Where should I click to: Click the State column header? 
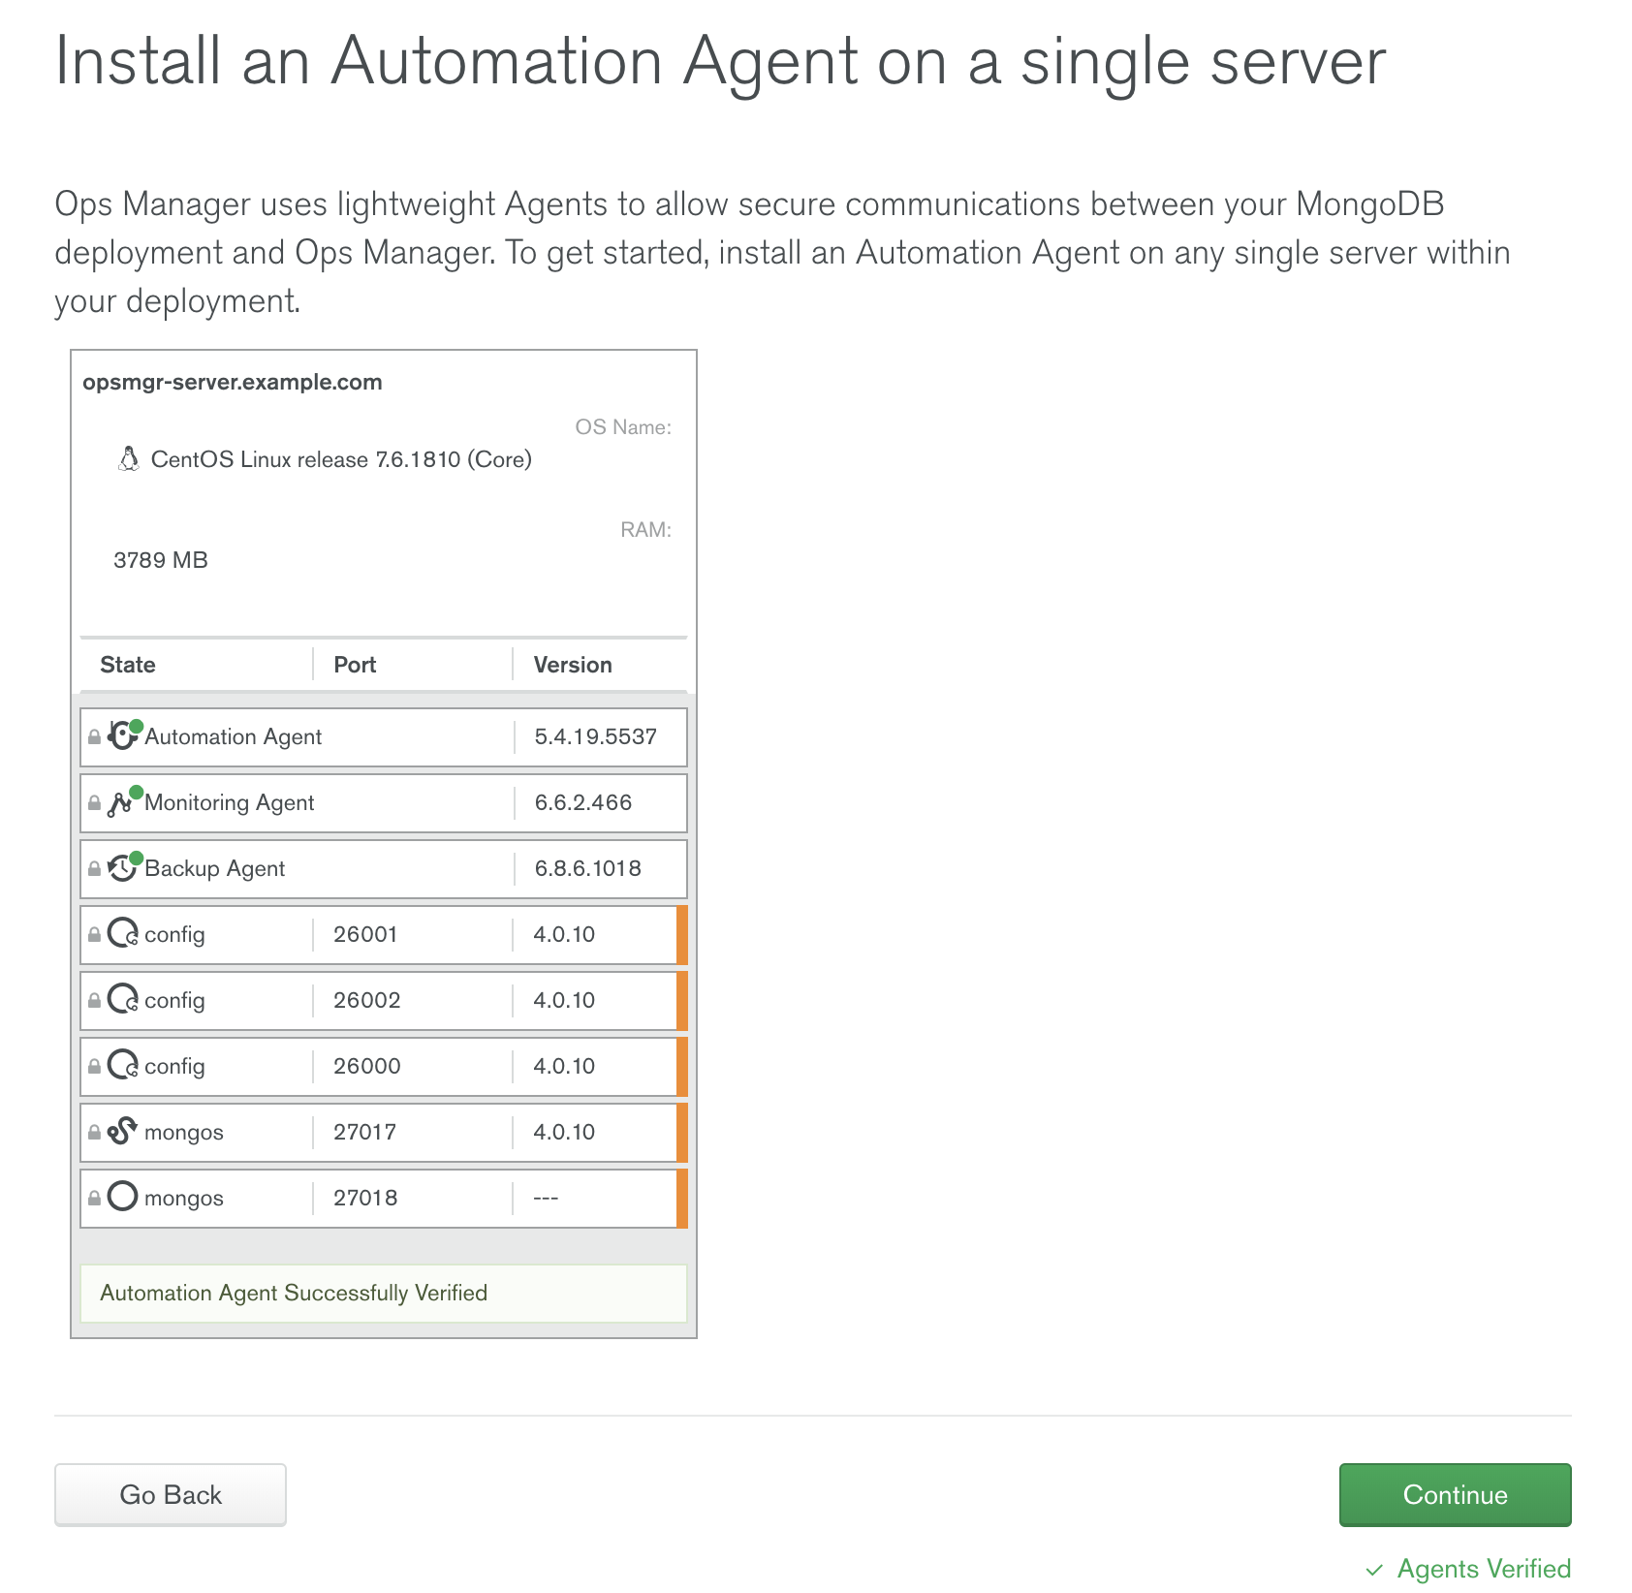tap(128, 665)
